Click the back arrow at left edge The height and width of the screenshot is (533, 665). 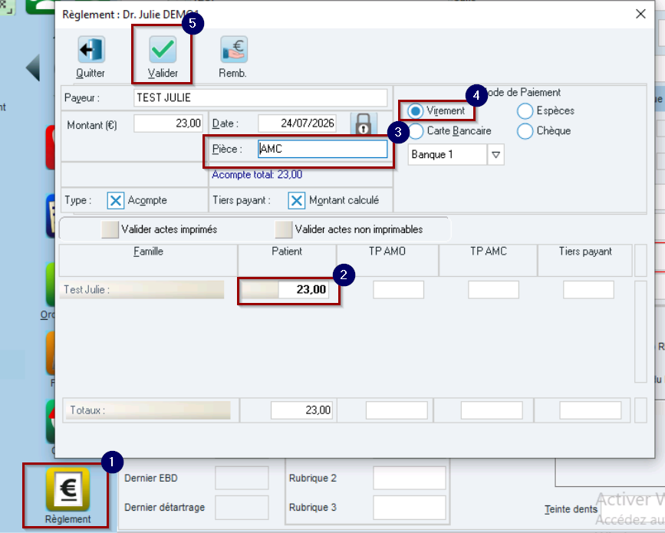coord(33,67)
